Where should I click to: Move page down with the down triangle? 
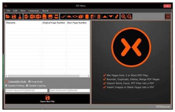[111, 17]
